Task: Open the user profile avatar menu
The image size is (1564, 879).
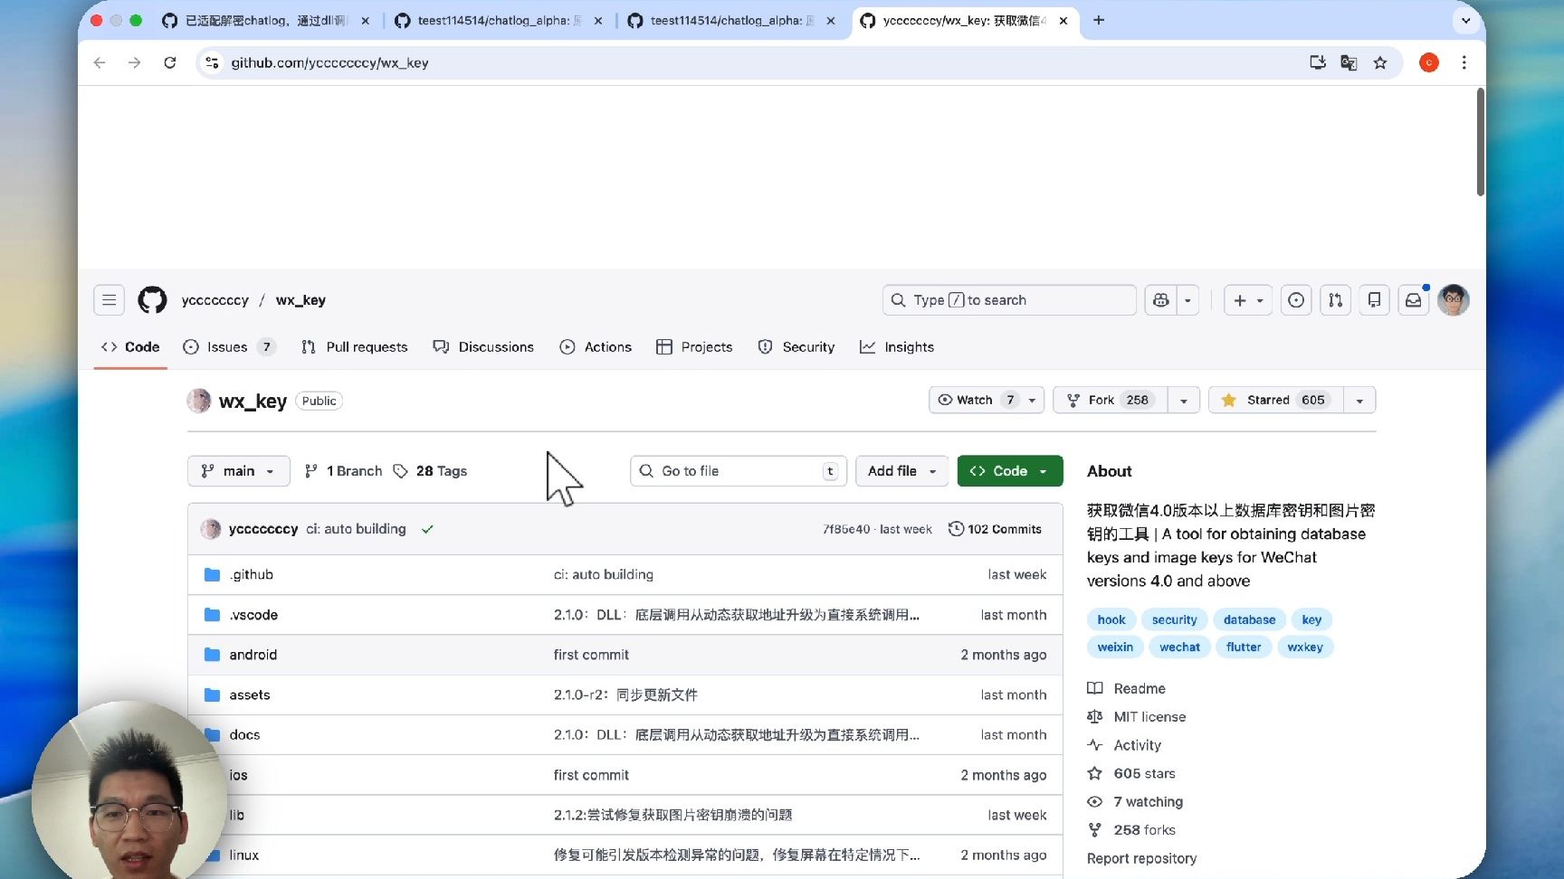Action: coord(1454,300)
